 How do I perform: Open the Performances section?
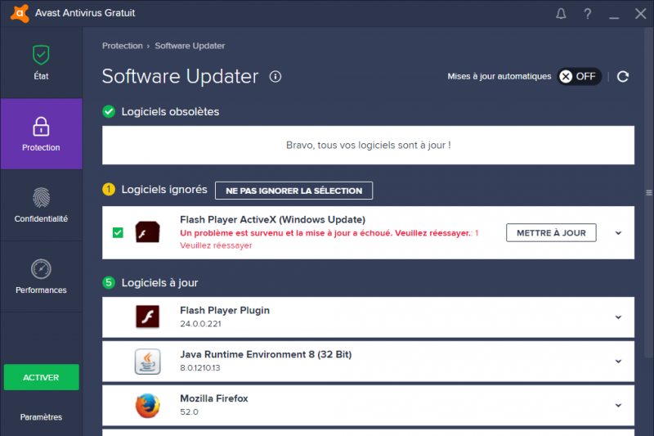42,276
